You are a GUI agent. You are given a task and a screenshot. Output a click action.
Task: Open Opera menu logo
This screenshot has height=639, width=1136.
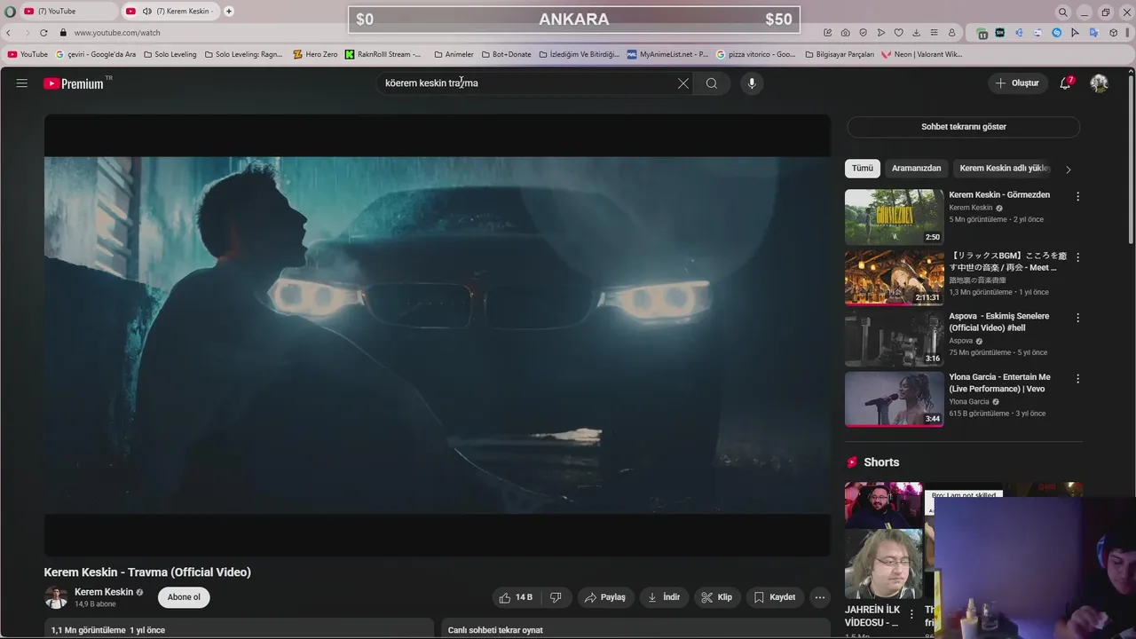pyautogui.click(x=10, y=12)
